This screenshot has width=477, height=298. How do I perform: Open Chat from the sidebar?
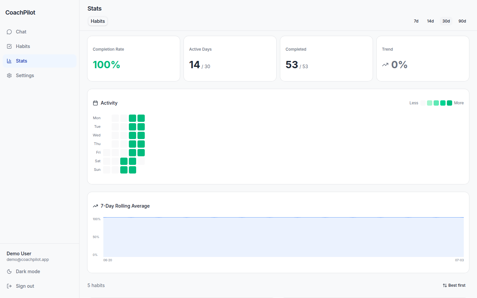39,32
